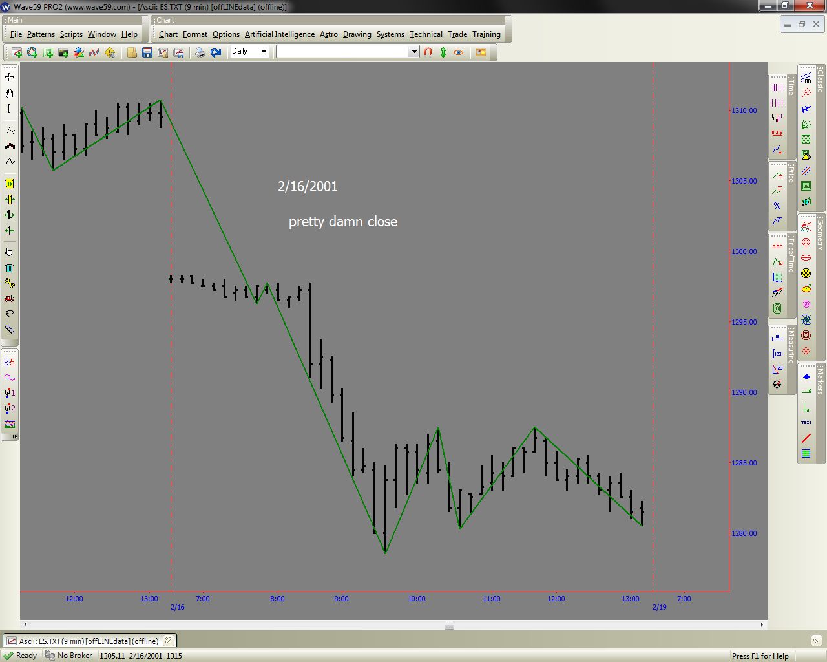Image resolution: width=827 pixels, height=662 pixels.
Task: Select the crosshair cursor tool
Action: pos(10,78)
